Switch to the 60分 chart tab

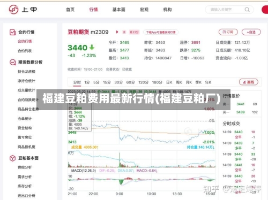click(130, 82)
